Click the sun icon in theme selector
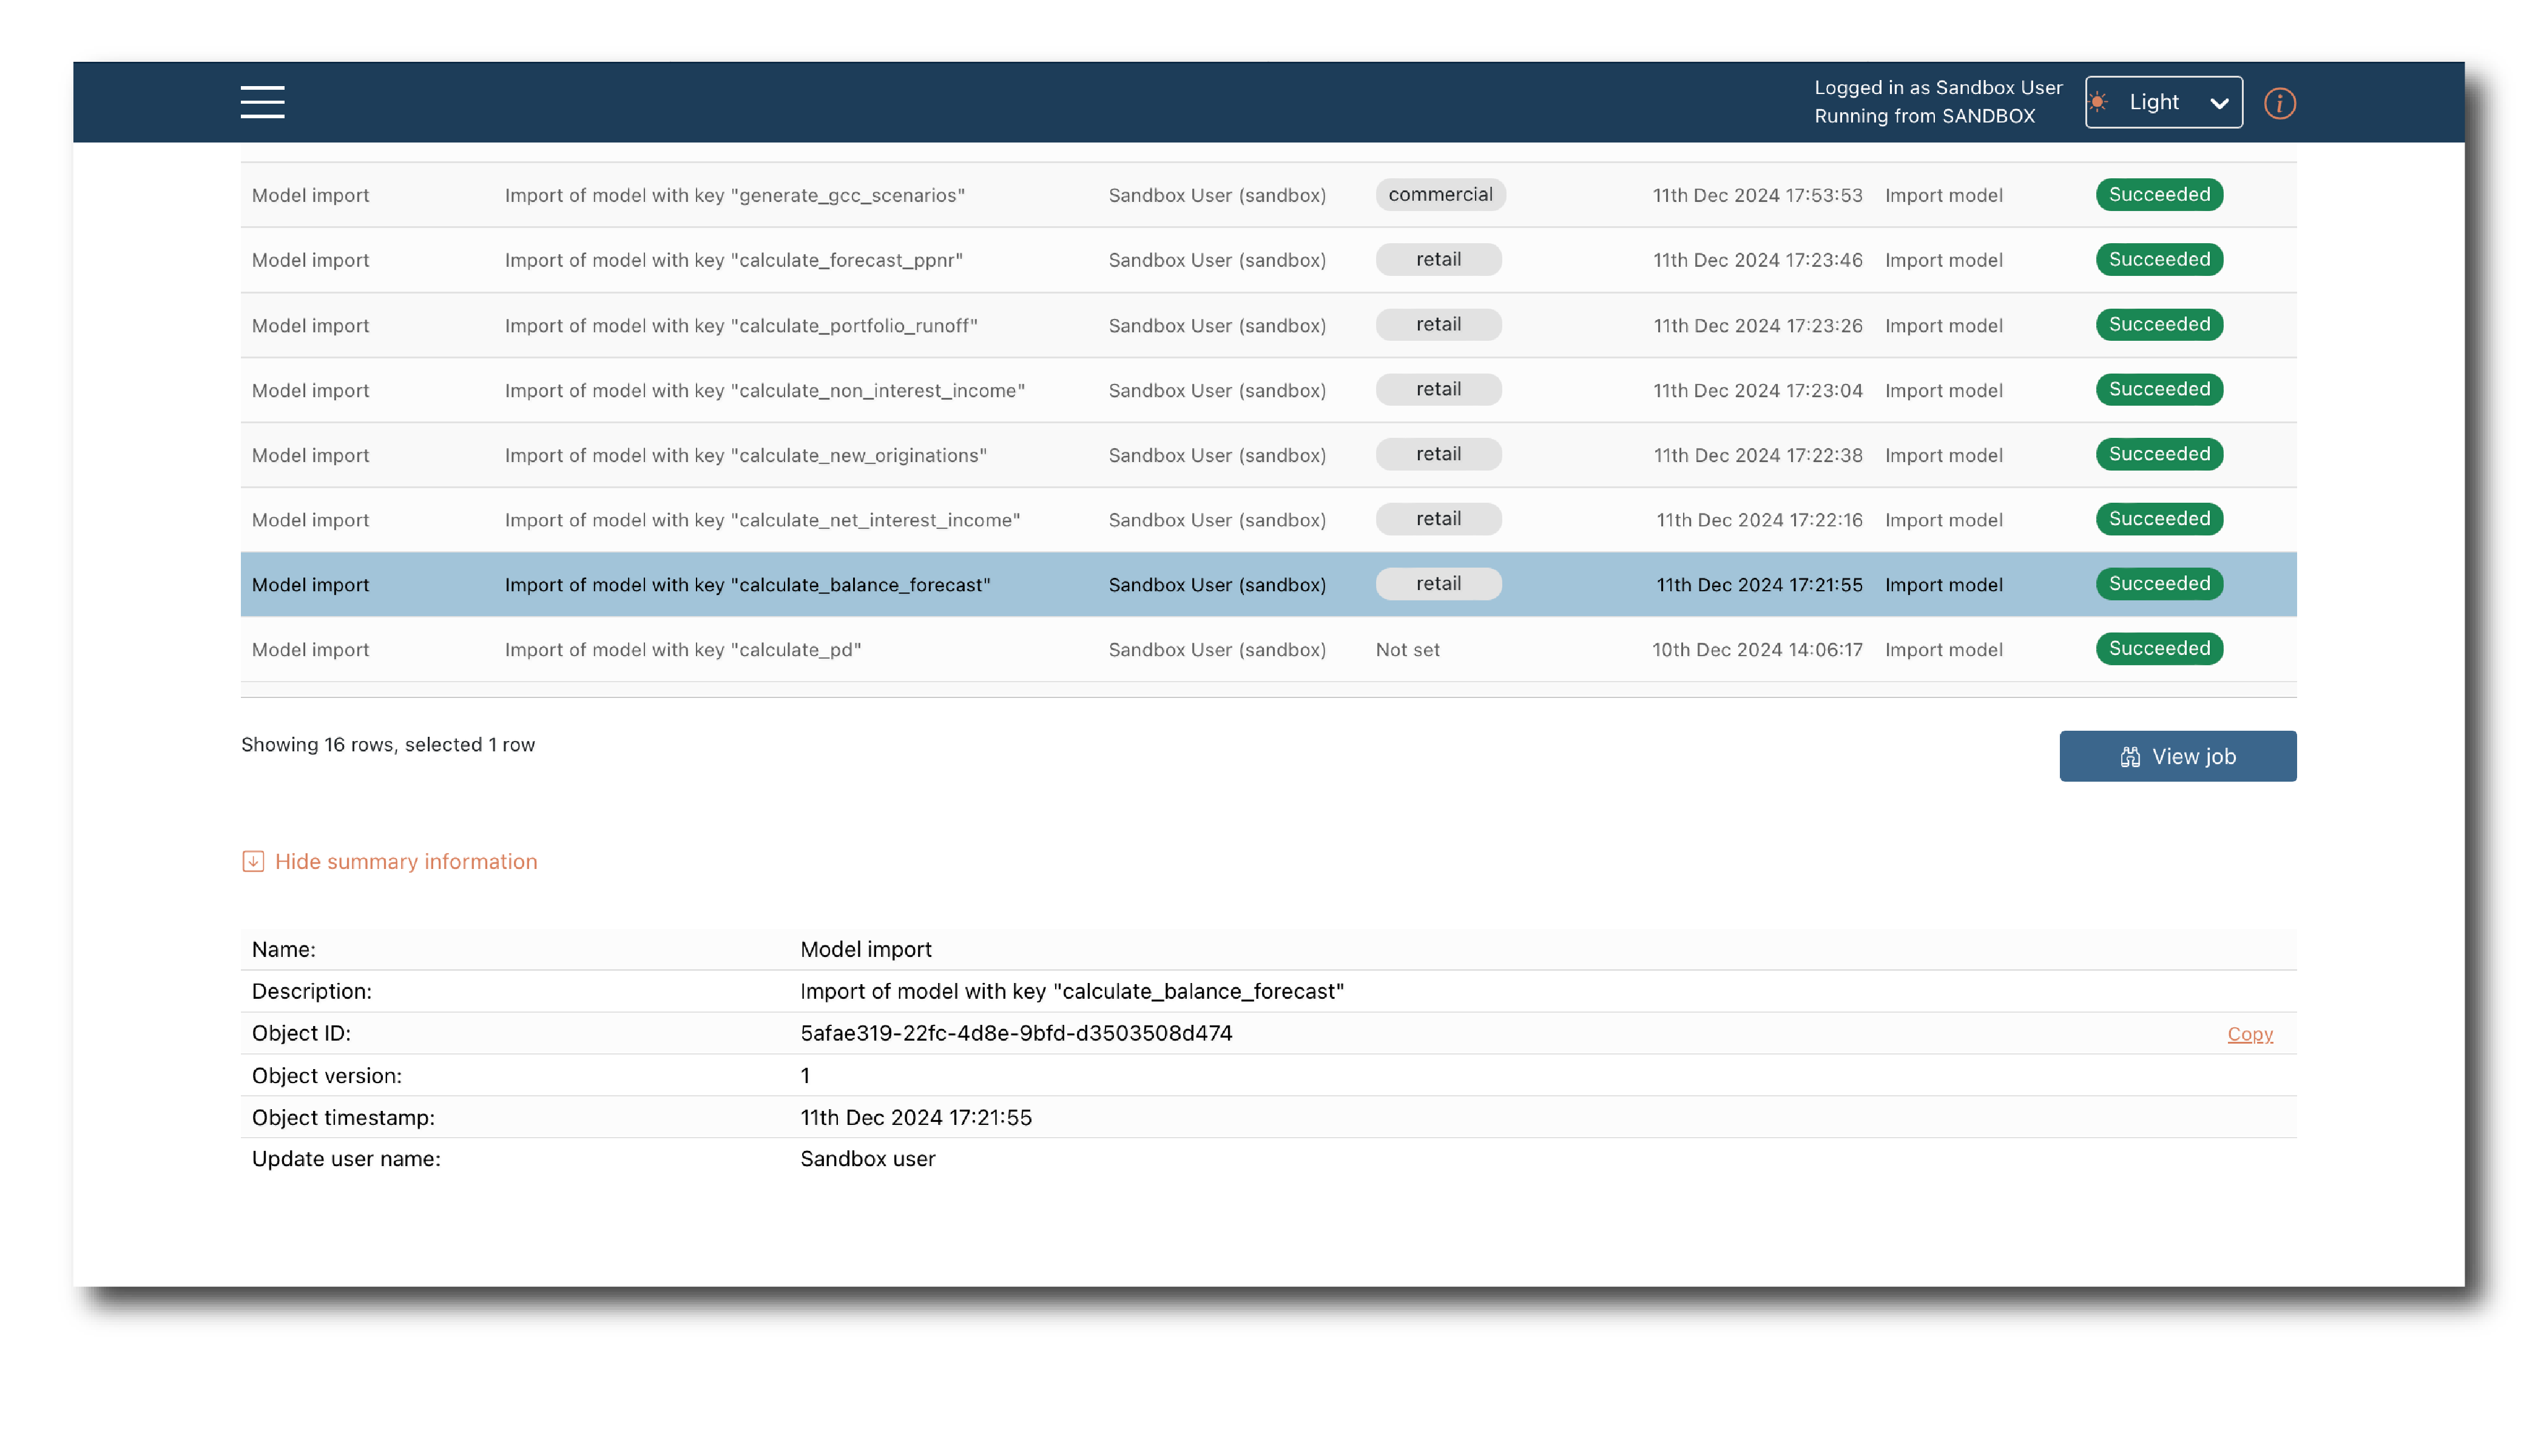The height and width of the screenshot is (1456, 2521). pyautogui.click(x=2099, y=102)
